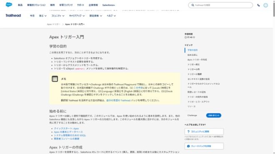275x154 pixels.
Task: Click the Apex トリガー入門 page heading
Action: [x=67, y=37]
